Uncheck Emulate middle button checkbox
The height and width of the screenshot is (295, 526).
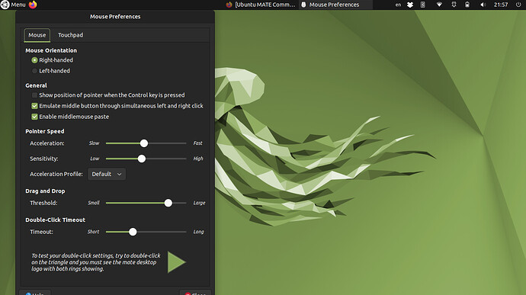[x=34, y=106]
